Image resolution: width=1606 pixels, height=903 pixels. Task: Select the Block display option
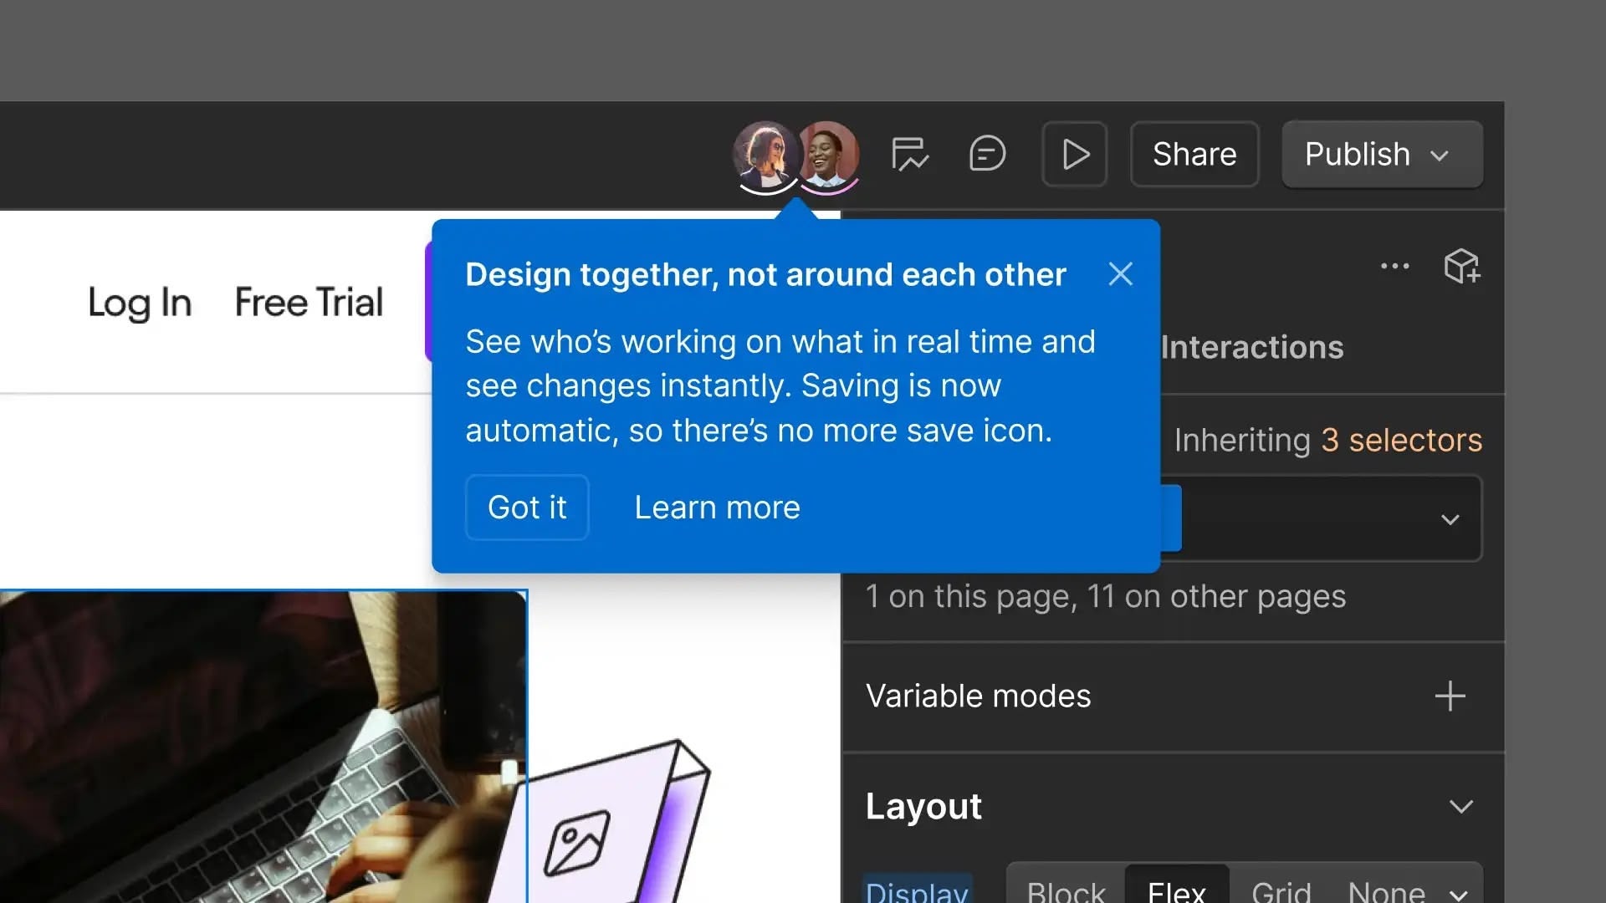coord(1066,890)
